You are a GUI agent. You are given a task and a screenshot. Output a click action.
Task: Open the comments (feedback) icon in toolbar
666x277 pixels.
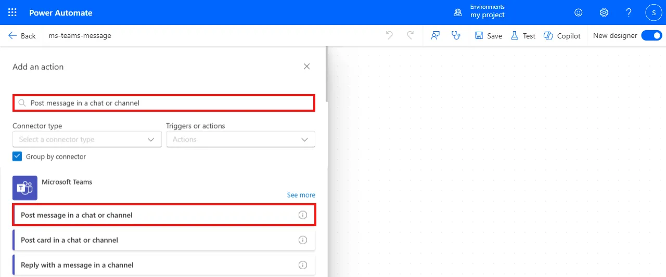(x=436, y=35)
